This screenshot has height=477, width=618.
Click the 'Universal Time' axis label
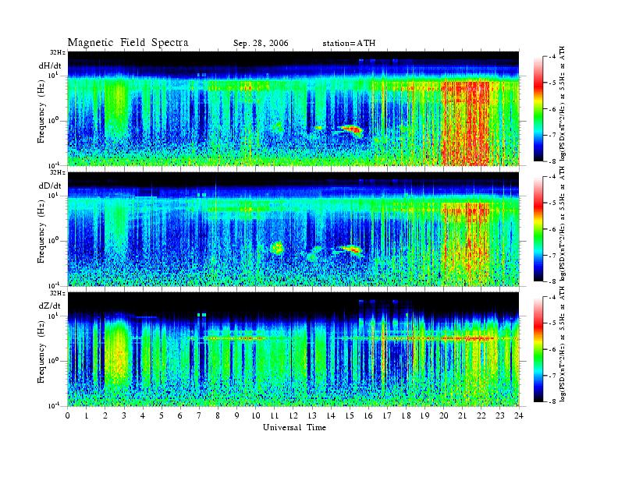(295, 427)
